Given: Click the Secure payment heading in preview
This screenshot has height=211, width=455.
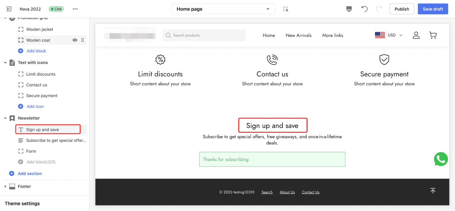Looking at the screenshot, I should pos(384,74).
